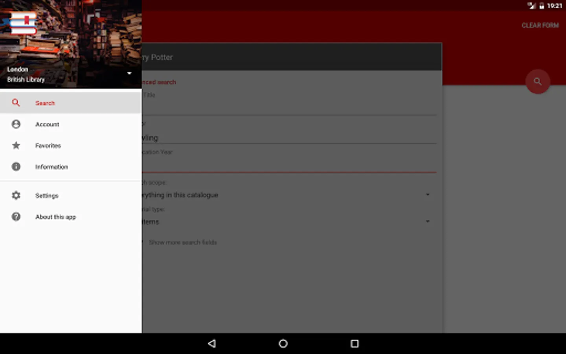Open About this app entry
The width and height of the screenshot is (566, 354).
[71, 217]
